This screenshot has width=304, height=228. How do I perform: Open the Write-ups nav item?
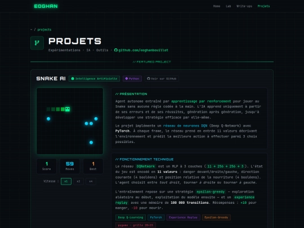pyautogui.click(x=244, y=6)
